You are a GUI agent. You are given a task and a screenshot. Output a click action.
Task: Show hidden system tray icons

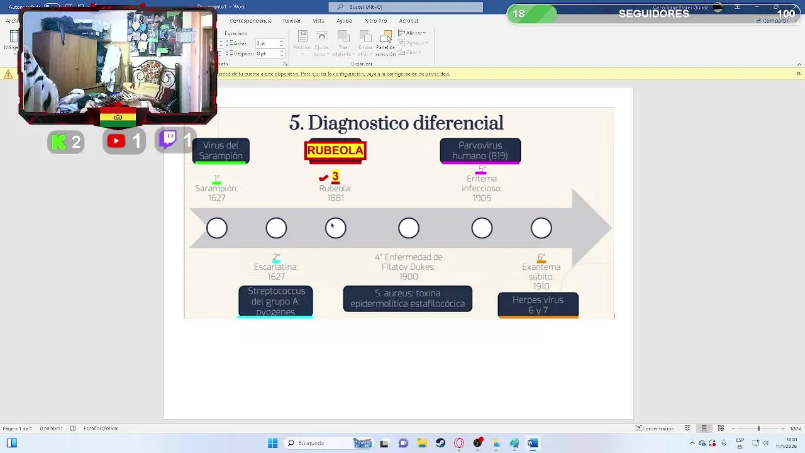(692, 443)
